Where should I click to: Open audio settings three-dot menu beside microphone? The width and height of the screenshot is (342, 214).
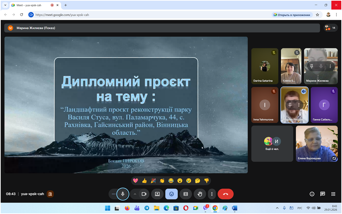point(113,194)
